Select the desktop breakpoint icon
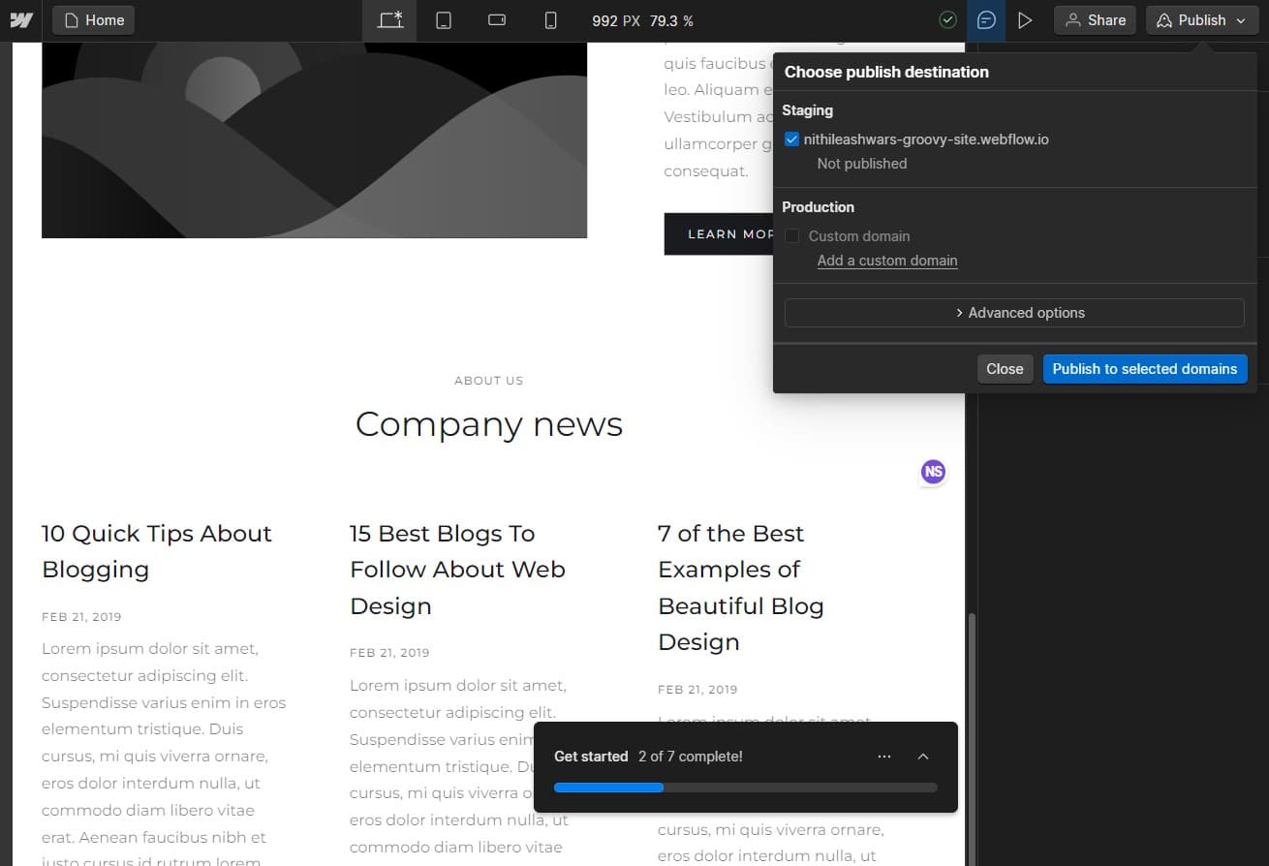1269x866 pixels. [389, 19]
